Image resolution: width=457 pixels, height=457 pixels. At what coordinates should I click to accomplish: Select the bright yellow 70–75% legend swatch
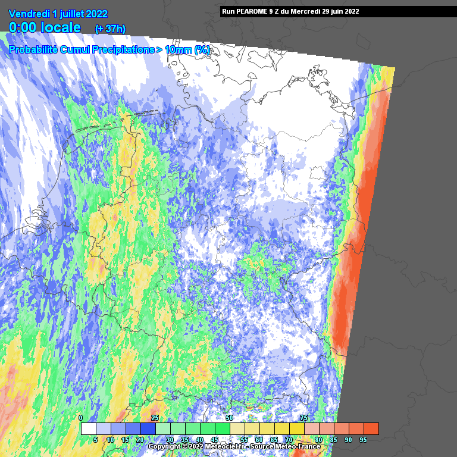pos(296,428)
